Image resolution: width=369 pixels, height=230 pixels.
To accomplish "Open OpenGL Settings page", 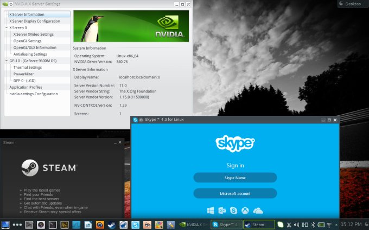I will pos(27,41).
